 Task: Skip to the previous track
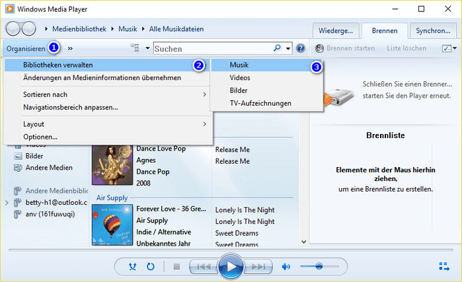[204, 267]
